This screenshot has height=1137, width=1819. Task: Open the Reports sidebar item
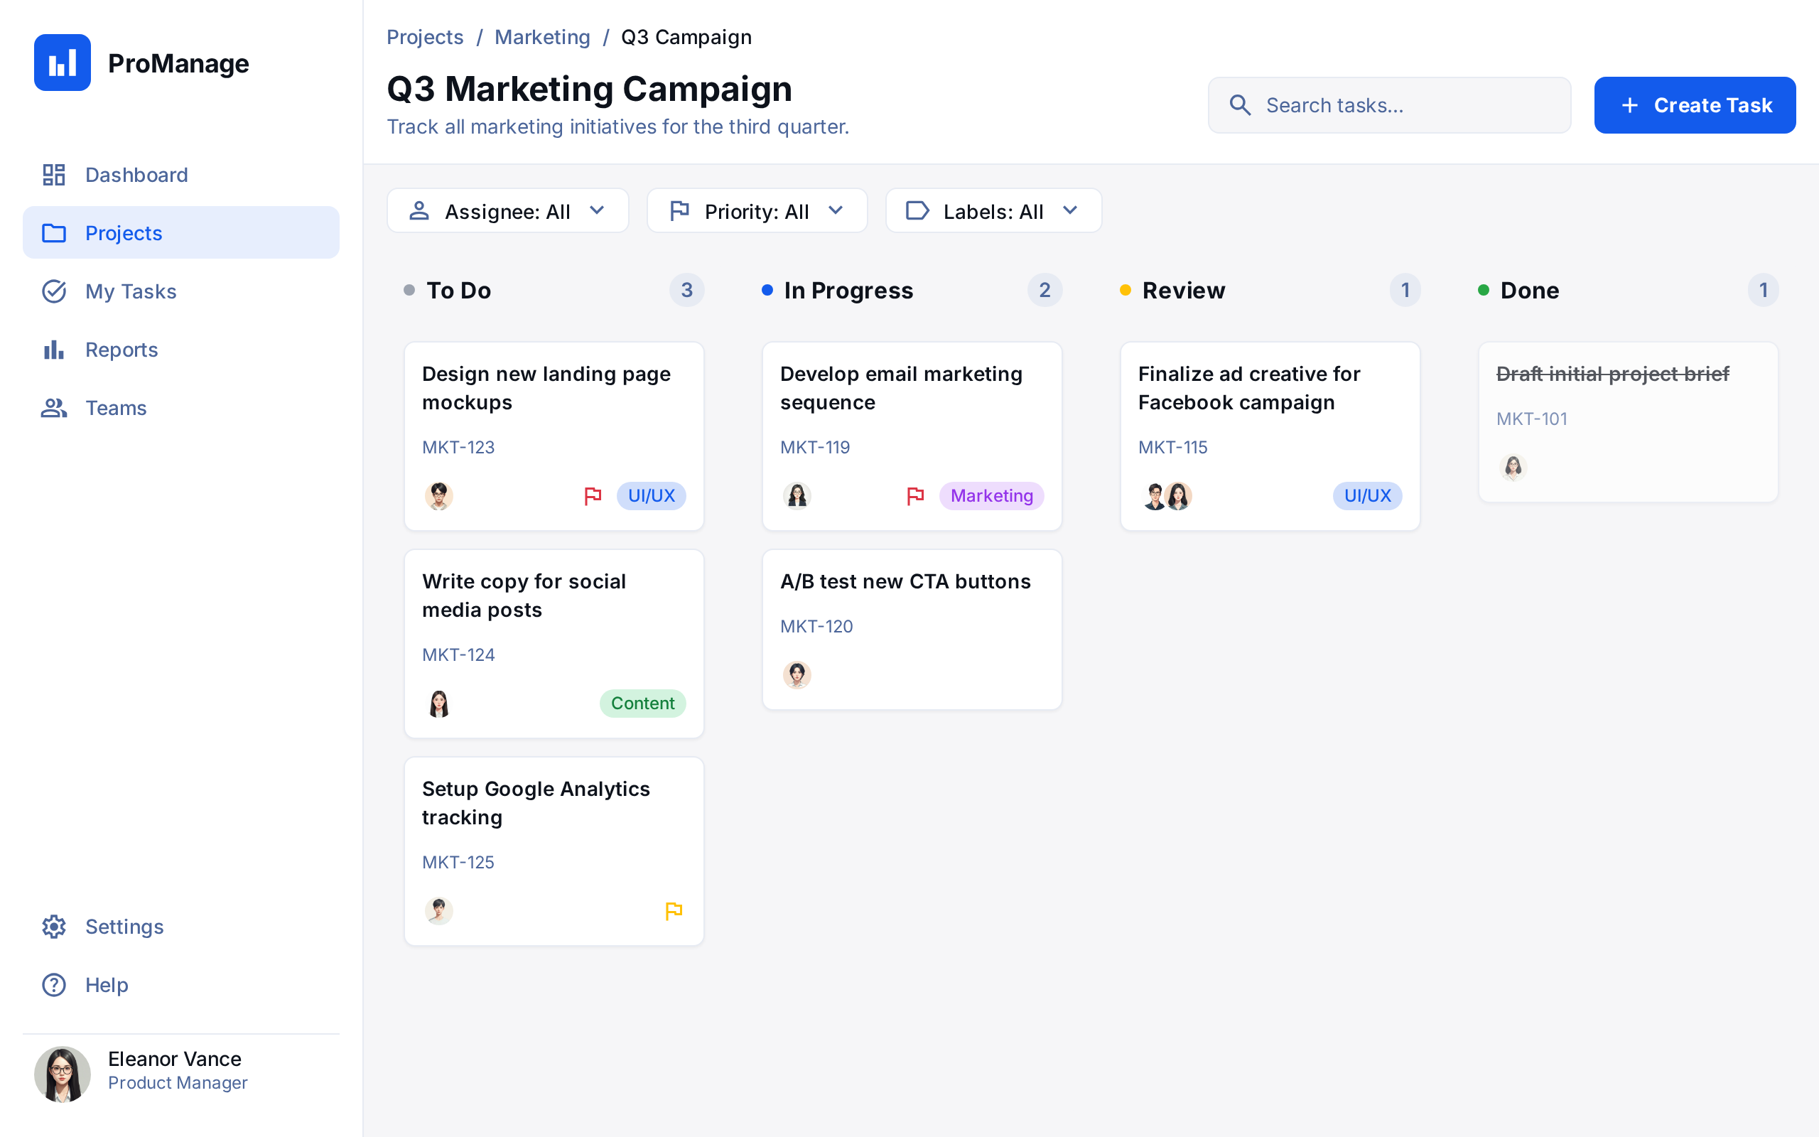click(x=121, y=350)
